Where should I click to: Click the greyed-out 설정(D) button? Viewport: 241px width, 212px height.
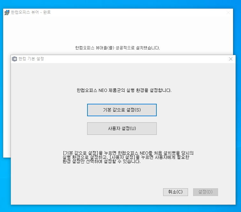pyautogui.click(x=205, y=192)
